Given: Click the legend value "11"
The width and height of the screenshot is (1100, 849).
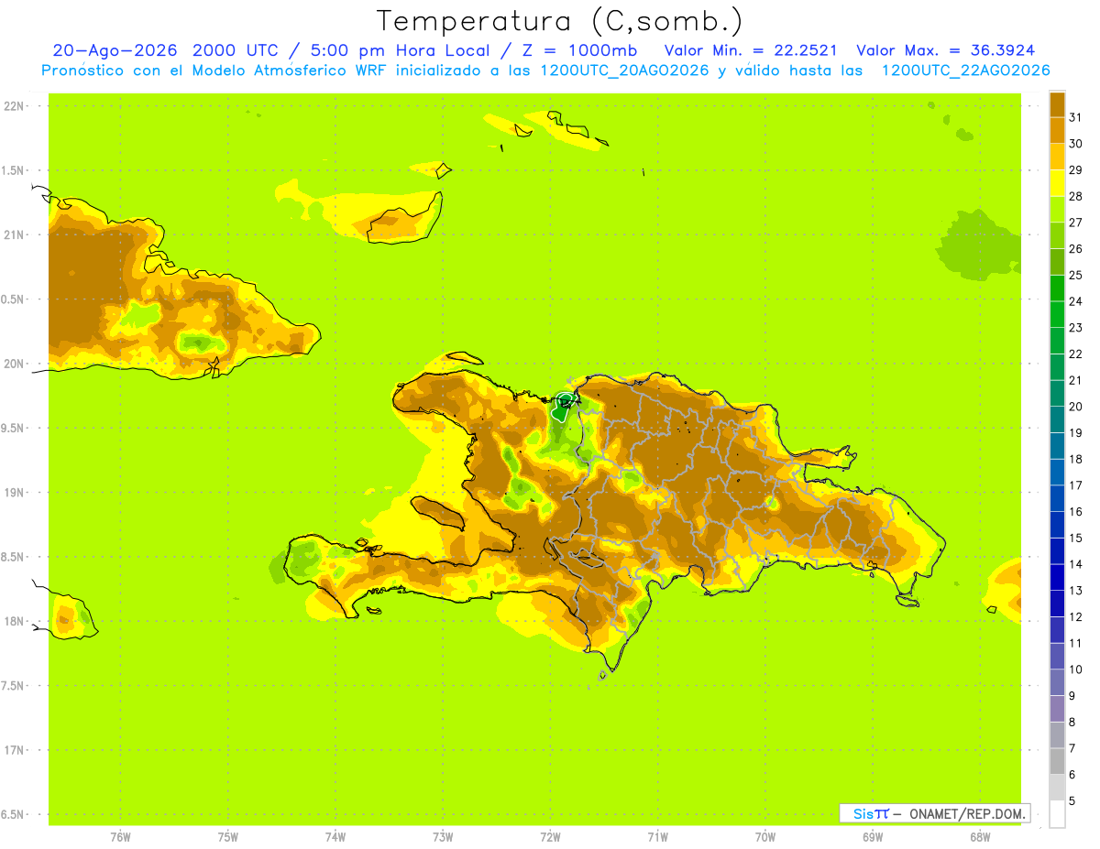Looking at the screenshot, I should pyautogui.click(x=1076, y=643).
